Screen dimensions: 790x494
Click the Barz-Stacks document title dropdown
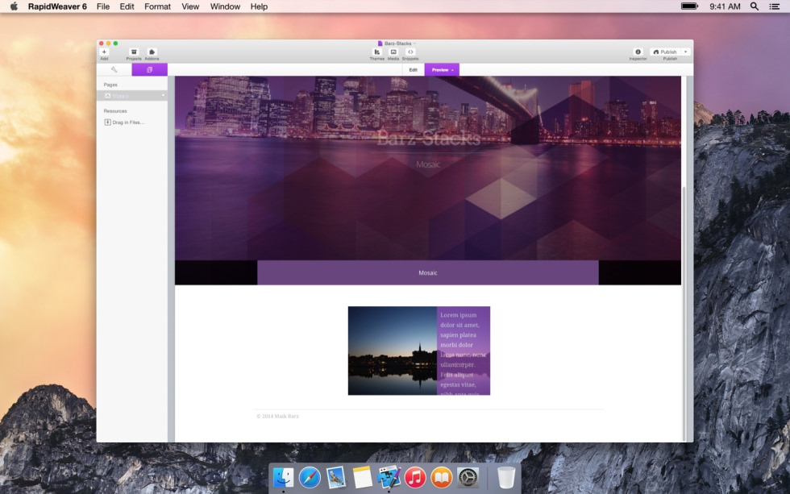pos(397,44)
